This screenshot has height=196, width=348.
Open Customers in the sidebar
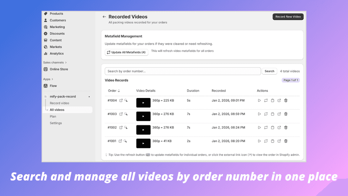pos(58,20)
